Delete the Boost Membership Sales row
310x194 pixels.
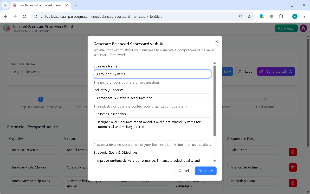pyautogui.click(x=293, y=183)
